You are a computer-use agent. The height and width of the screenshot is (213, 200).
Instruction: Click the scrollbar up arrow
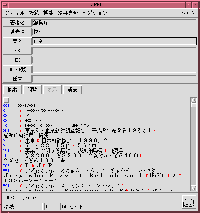click(194, 101)
